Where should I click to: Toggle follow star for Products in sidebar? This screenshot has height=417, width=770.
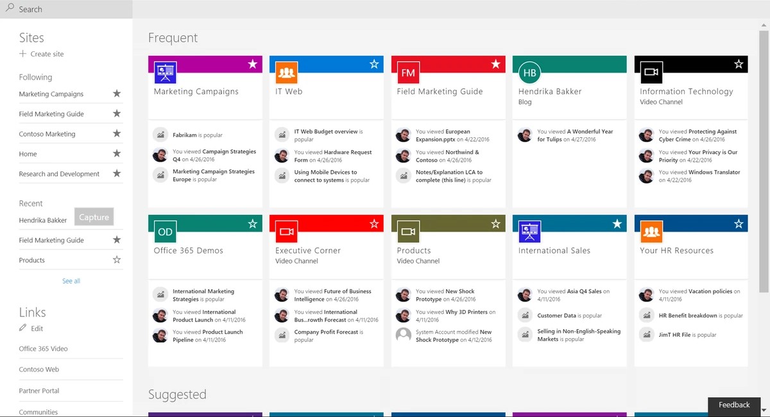117,260
